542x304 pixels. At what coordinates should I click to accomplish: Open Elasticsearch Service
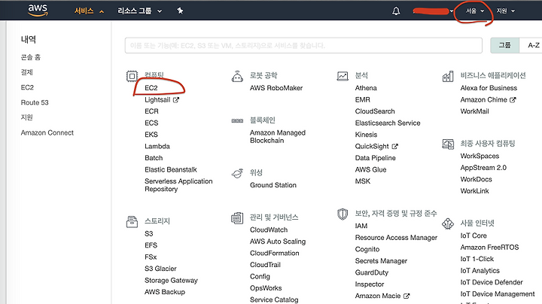point(388,123)
